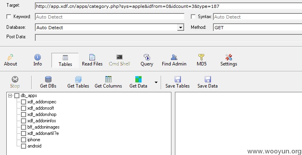The image size is (302, 155).
Task: Open the MD5 cracker tool
Action: point(201,60)
